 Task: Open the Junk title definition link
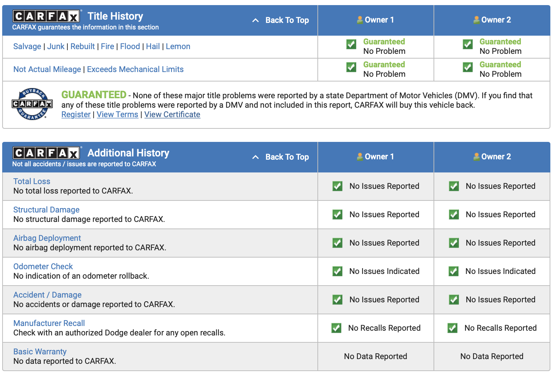click(x=56, y=47)
